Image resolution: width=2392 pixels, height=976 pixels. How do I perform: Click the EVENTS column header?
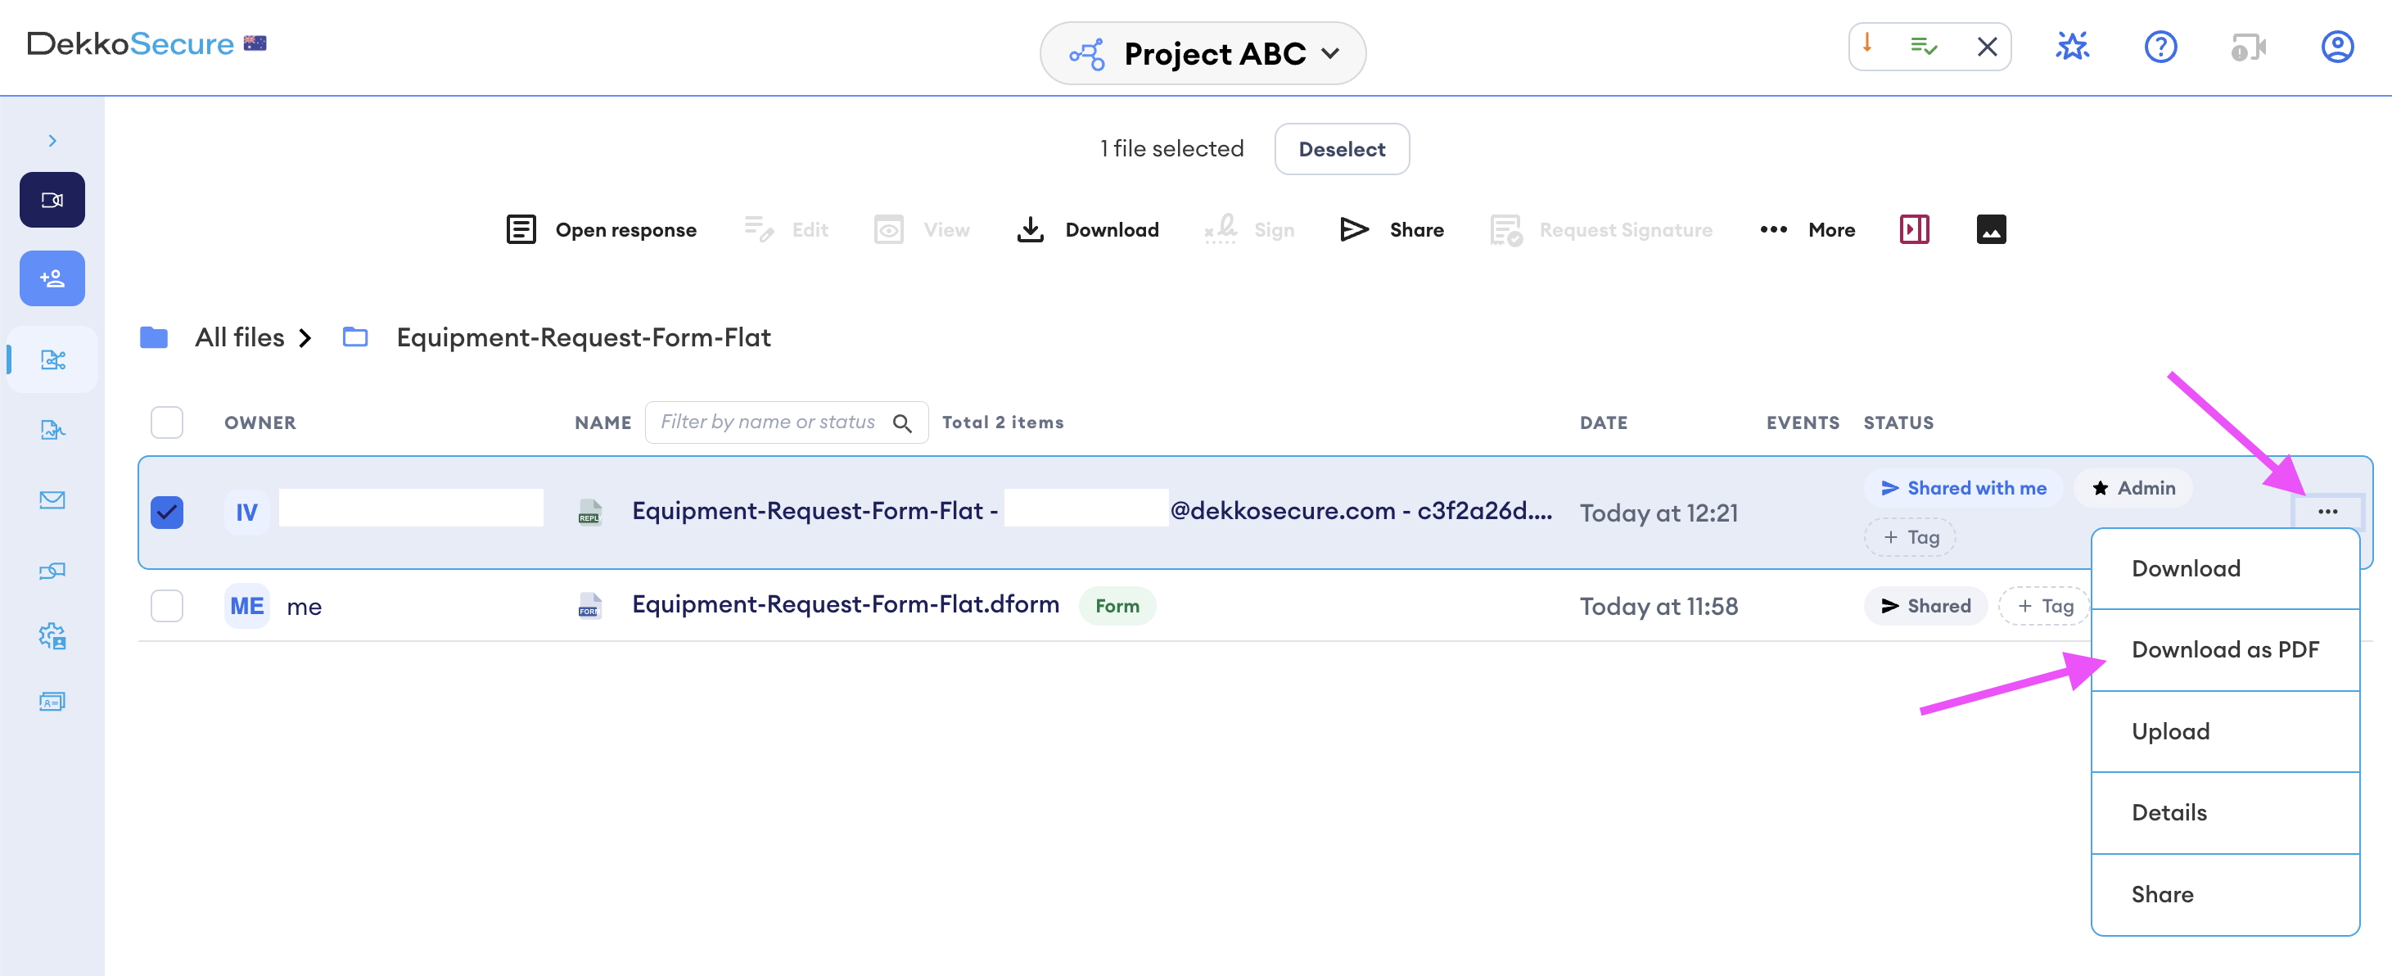[1803, 422]
